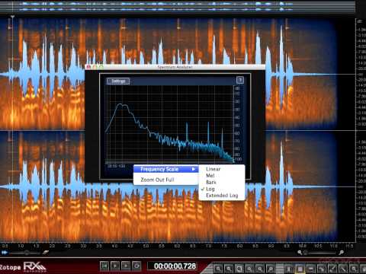This screenshot has width=366, height=274.
Task: Click the zoom to selection tool icon
Action: (x=239, y=269)
